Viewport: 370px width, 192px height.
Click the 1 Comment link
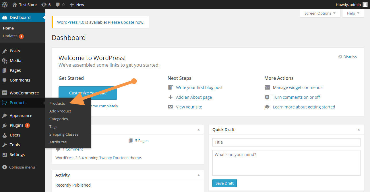tap(73, 149)
